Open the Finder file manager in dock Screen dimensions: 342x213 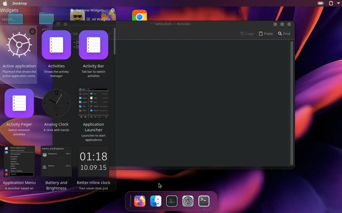(156, 201)
